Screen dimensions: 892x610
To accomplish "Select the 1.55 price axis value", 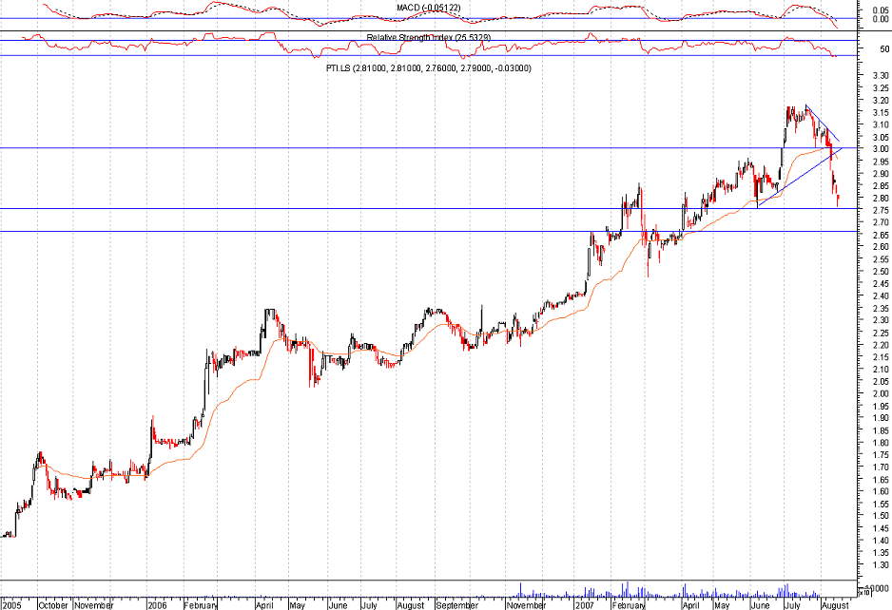I will (880, 504).
